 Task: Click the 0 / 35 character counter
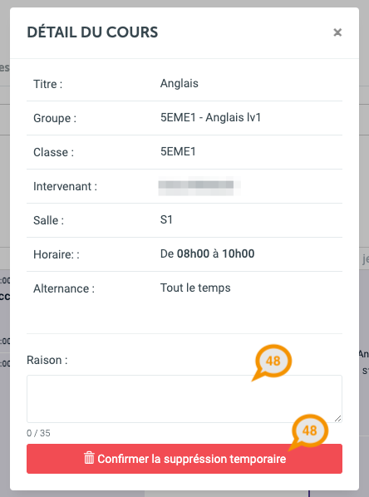coord(38,433)
